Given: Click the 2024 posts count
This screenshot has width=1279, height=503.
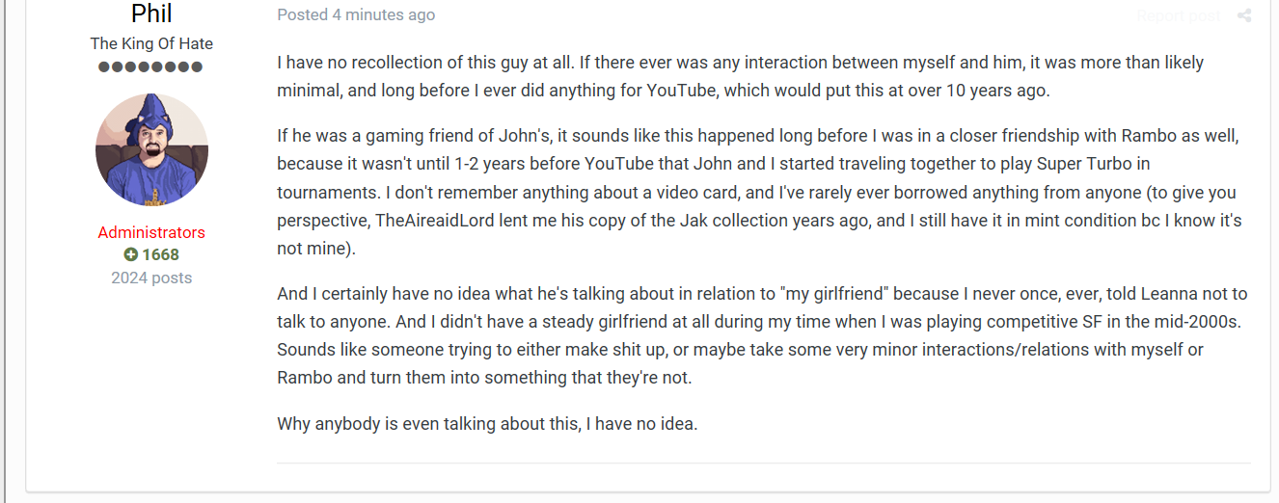Looking at the screenshot, I should pyautogui.click(x=151, y=278).
